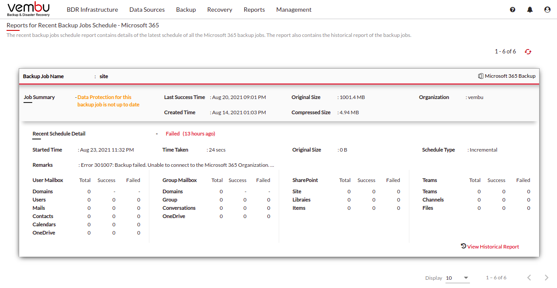This screenshot has height=288, width=557.
Task: Click the Job Summary heading
Action: point(39,97)
